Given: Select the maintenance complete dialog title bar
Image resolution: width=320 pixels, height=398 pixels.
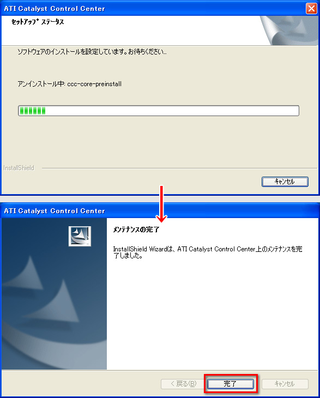Looking at the screenshot, I should pyautogui.click(x=160, y=210).
